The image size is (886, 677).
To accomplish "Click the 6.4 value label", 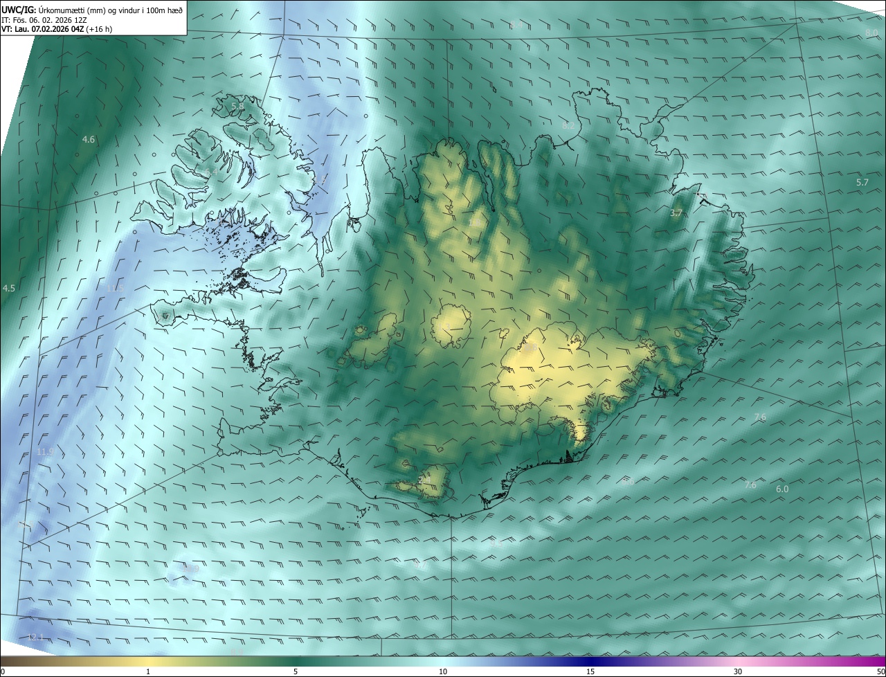I will click(211, 171).
